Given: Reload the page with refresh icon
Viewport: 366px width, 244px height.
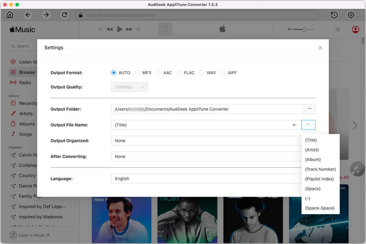Looking at the screenshot, I should pos(64,15).
